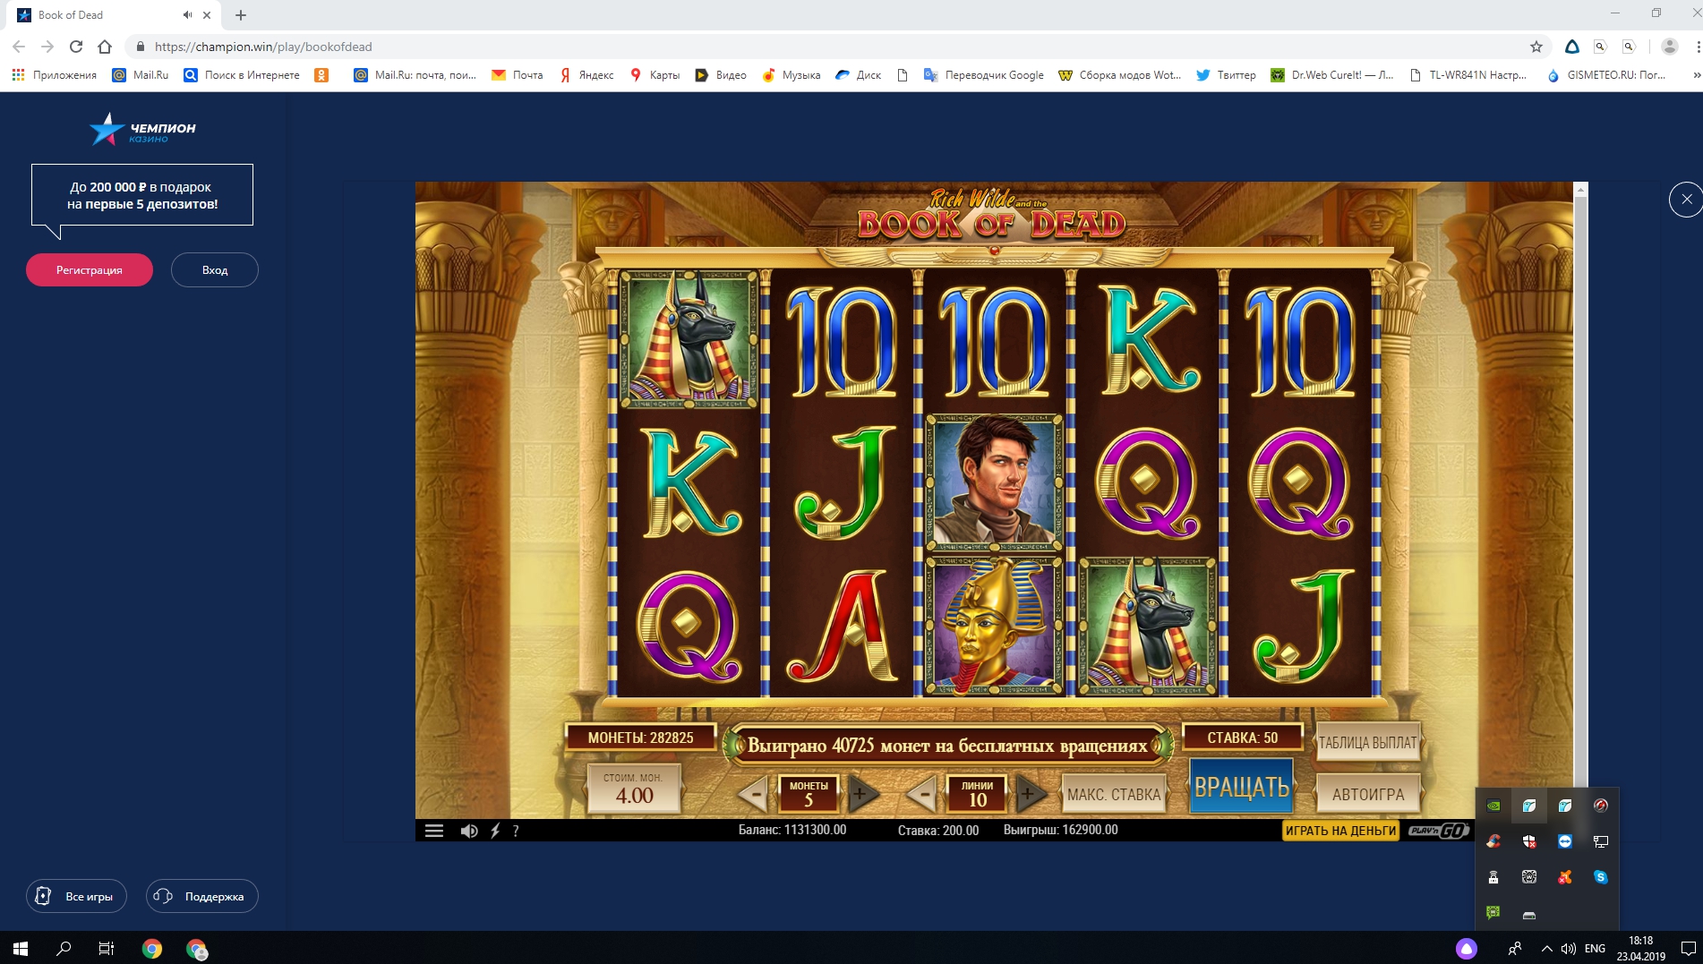
Task: Open the Яндекс bookmark
Action: 586,75
